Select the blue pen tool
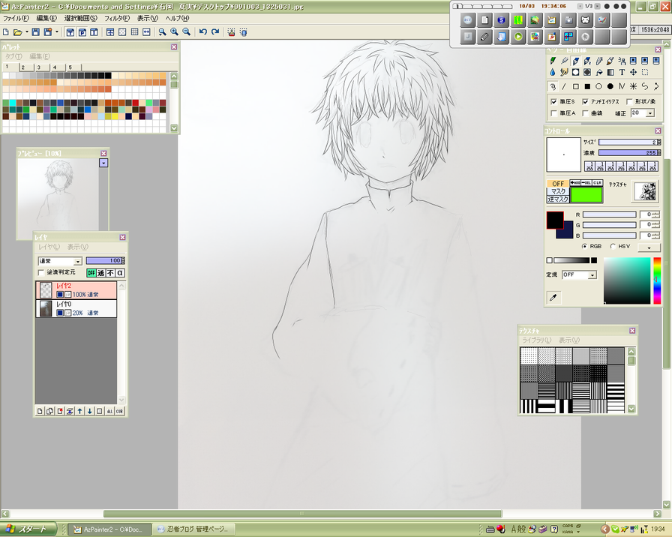Screen dimensions: 672x537 click(575, 61)
